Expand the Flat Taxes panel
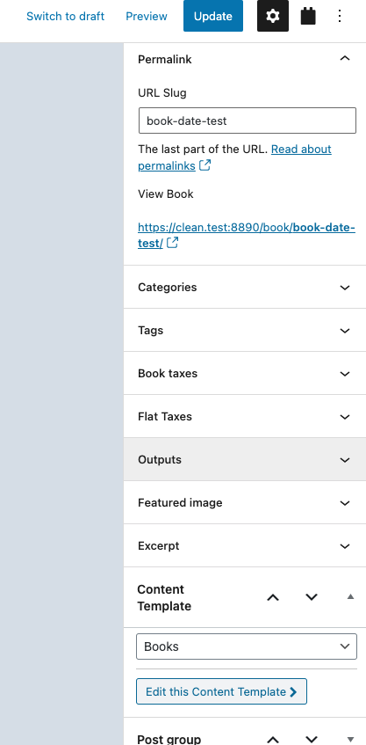This screenshot has width=366, height=745. [x=245, y=417]
